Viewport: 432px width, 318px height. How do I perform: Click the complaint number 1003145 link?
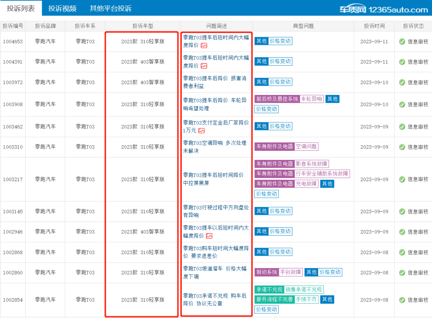tap(12, 211)
